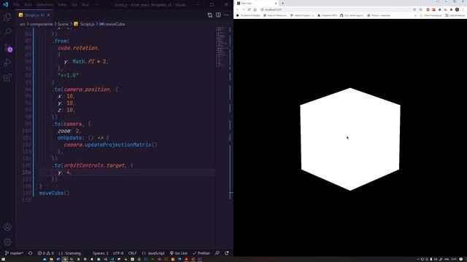Image resolution: width=467 pixels, height=262 pixels.
Task: Open the Manage gear in activity bar
Action: click(x=7, y=242)
